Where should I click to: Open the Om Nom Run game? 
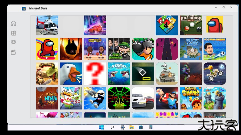pyautogui.click(x=71, y=98)
